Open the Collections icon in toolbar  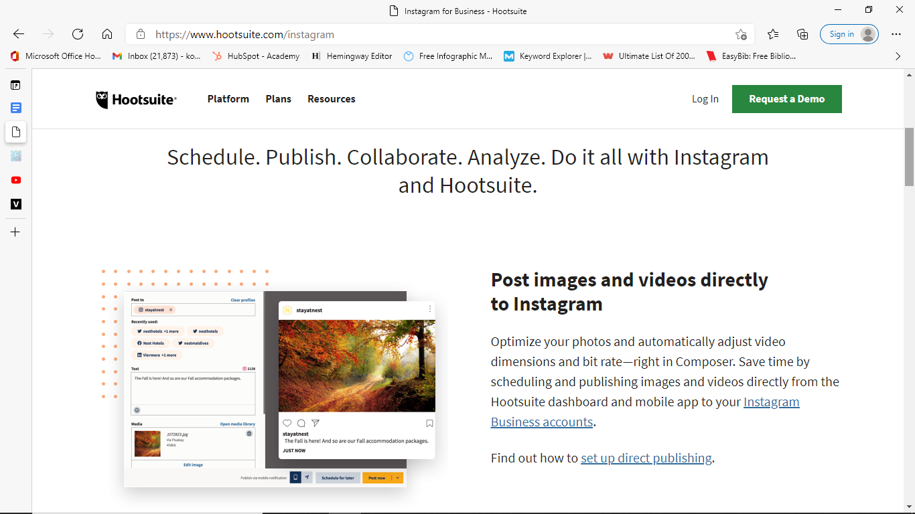click(802, 34)
